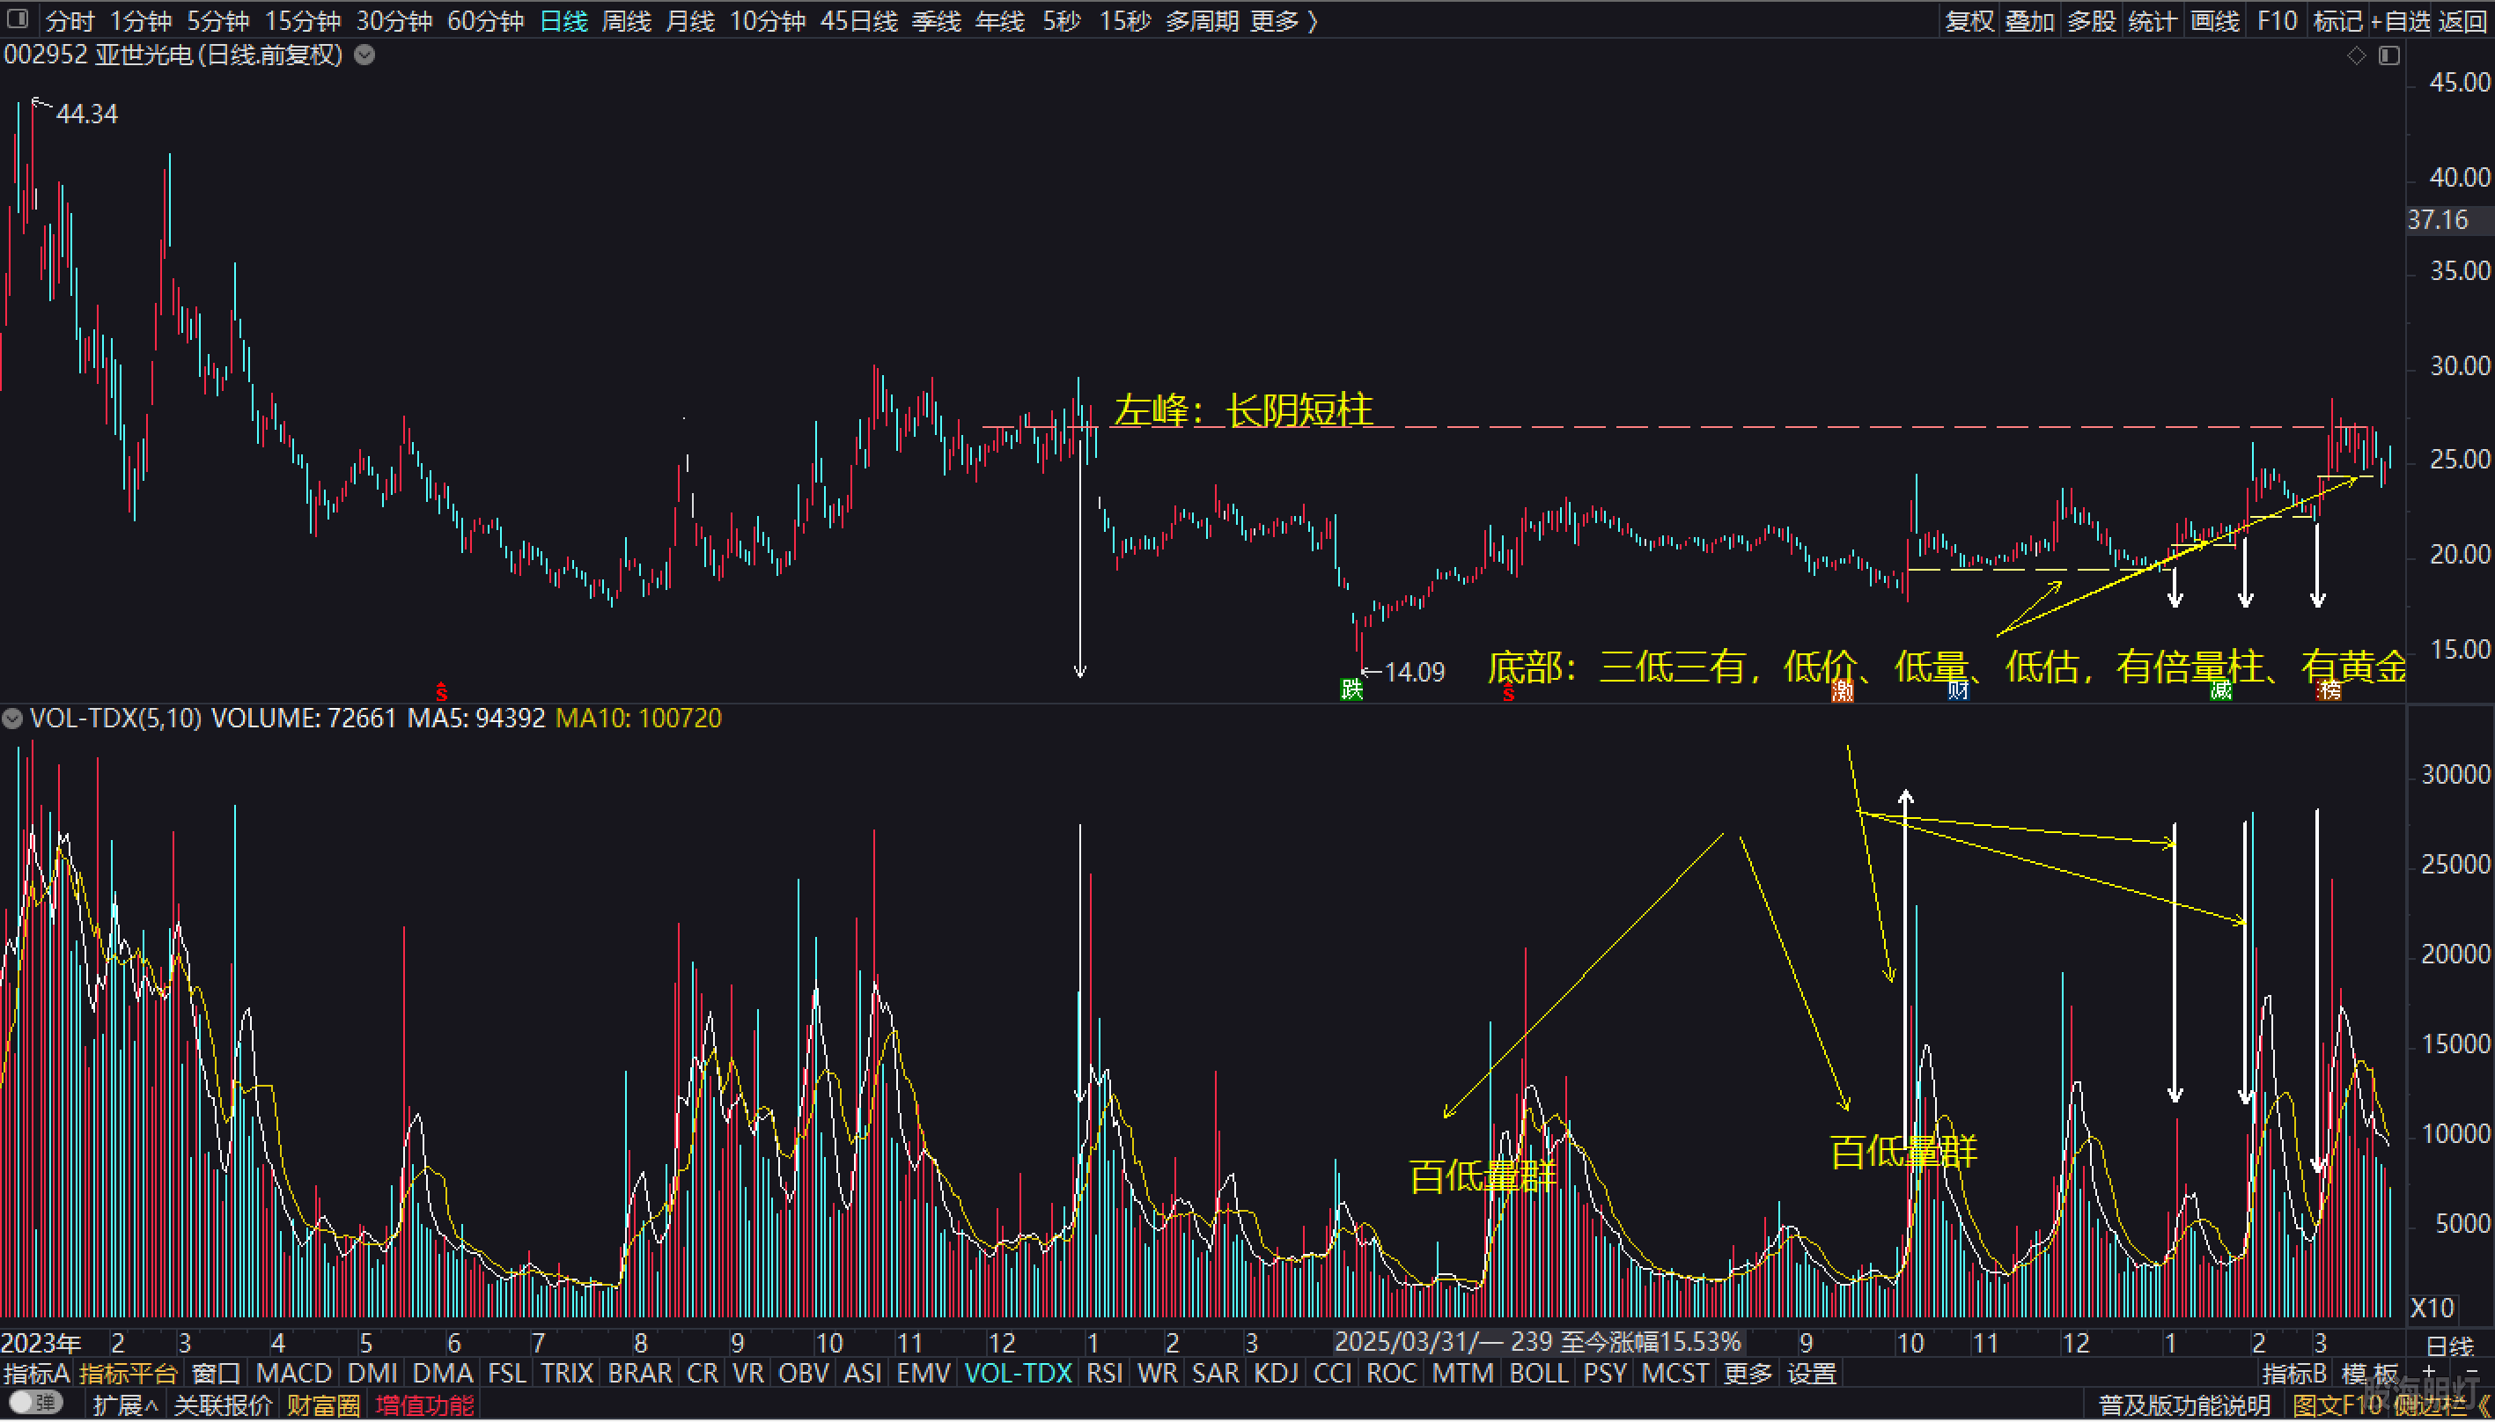Expand the 扩展 menu

124,1405
